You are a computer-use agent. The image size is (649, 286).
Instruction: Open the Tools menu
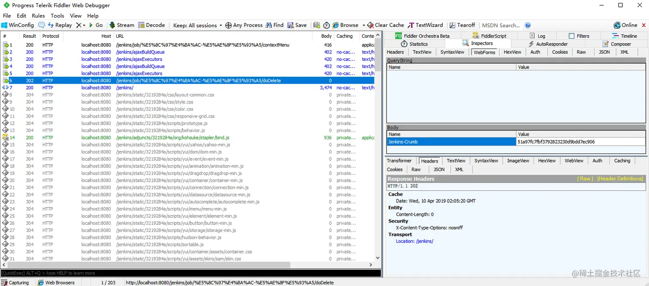tap(57, 16)
